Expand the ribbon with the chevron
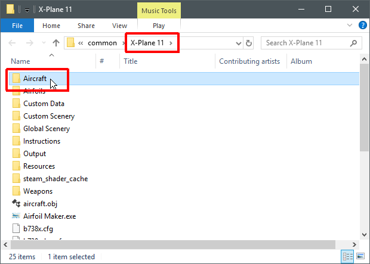Screen dimensions: 370x264 pos(350,25)
